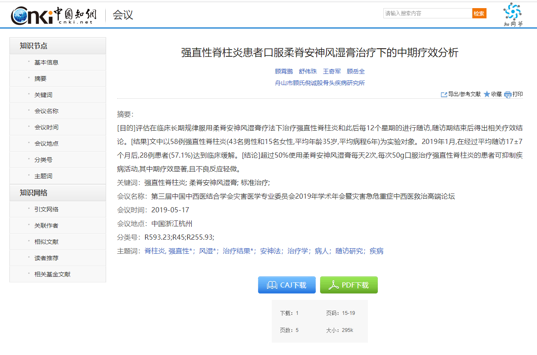Viewport: 537px width, 355px height.
Task: Open the 舟山市顾氏倪诚股骨头疾病研究所 institution link
Action: point(320,83)
